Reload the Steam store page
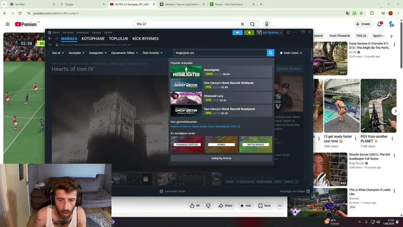403x227 pixels. [x=50, y=45]
